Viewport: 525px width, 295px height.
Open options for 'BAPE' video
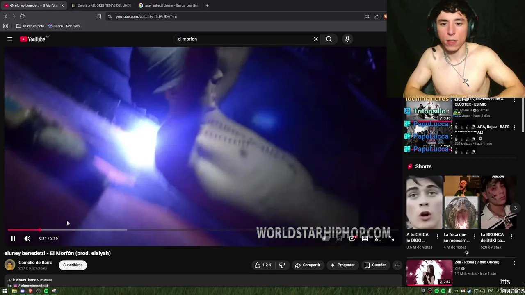click(514, 128)
